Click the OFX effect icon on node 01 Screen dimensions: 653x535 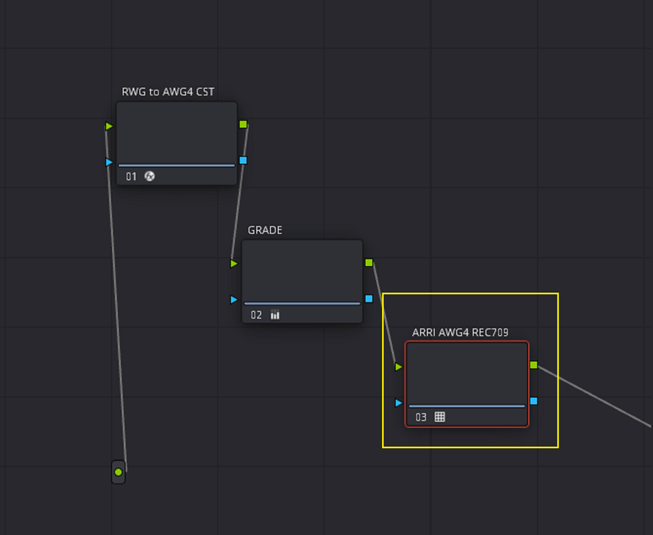(x=149, y=176)
